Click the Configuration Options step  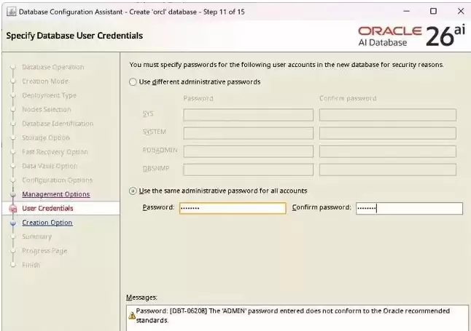58,180
